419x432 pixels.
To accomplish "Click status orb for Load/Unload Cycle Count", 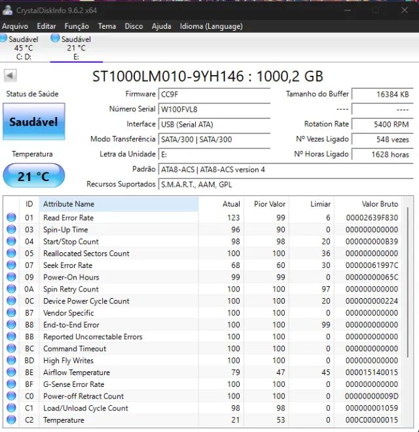I will pos(11,408).
